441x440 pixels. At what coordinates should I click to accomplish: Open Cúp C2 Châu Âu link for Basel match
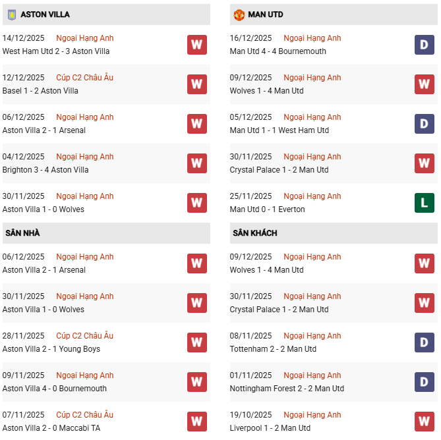pos(84,78)
